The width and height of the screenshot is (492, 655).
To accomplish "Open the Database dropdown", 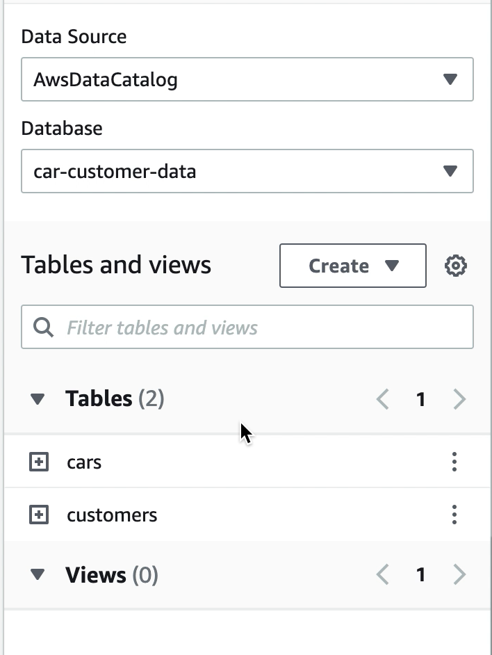I will pos(247,171).
